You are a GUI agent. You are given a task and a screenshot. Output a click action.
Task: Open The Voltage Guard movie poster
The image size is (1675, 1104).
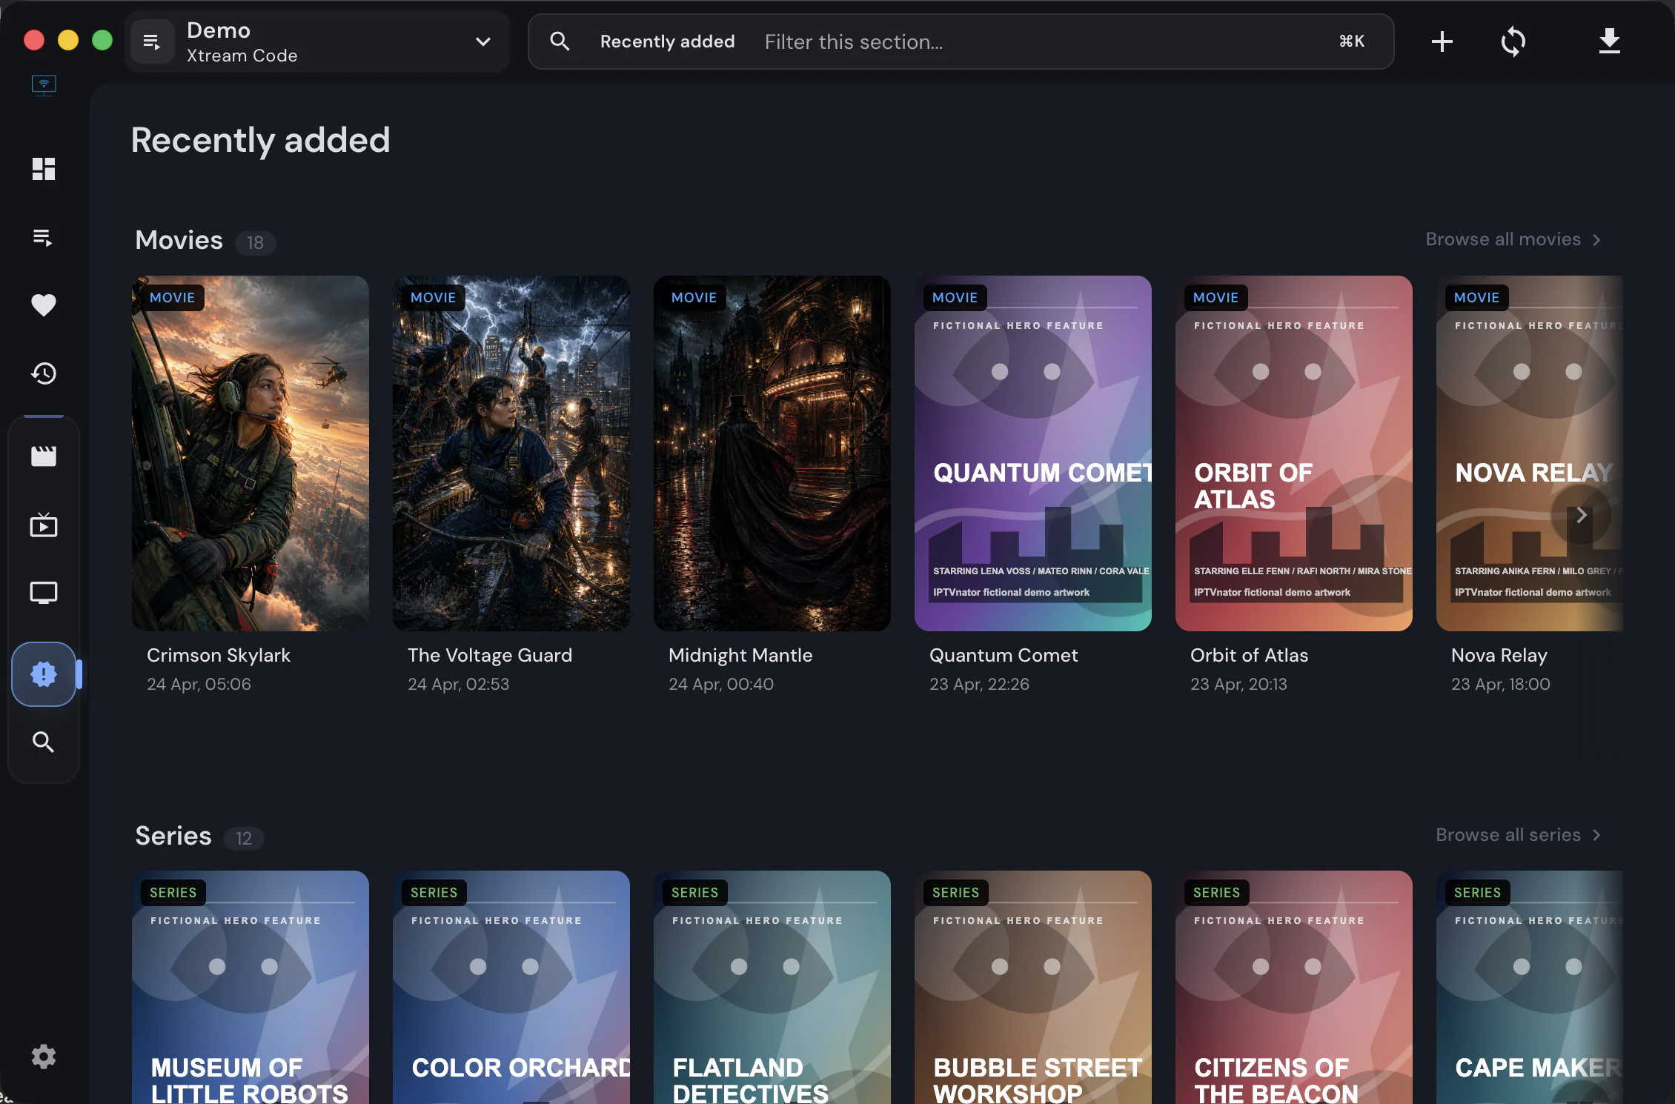pyautogui.click(x=511, y=453)
